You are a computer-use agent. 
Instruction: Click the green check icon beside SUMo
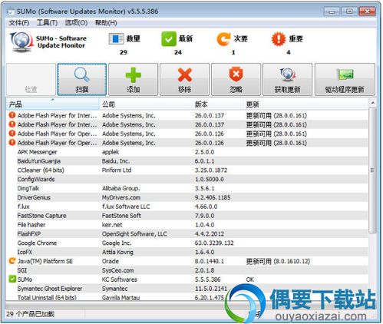coord(12,279)
